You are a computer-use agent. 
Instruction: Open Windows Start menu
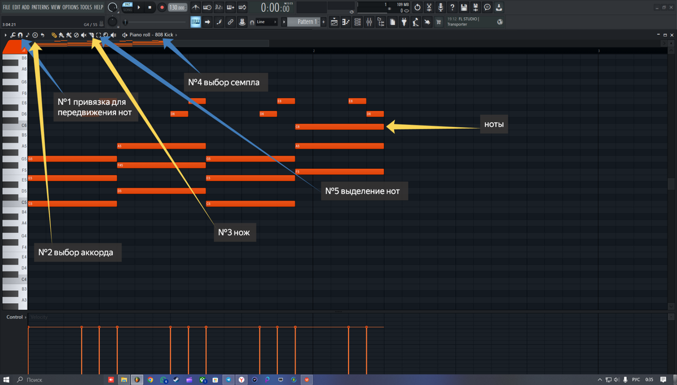pyautogui.click(x=6, y=379)
